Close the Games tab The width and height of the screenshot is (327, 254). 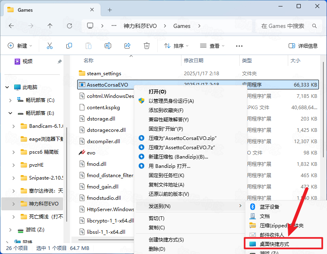pyautogui.click(x=92, y=10)
